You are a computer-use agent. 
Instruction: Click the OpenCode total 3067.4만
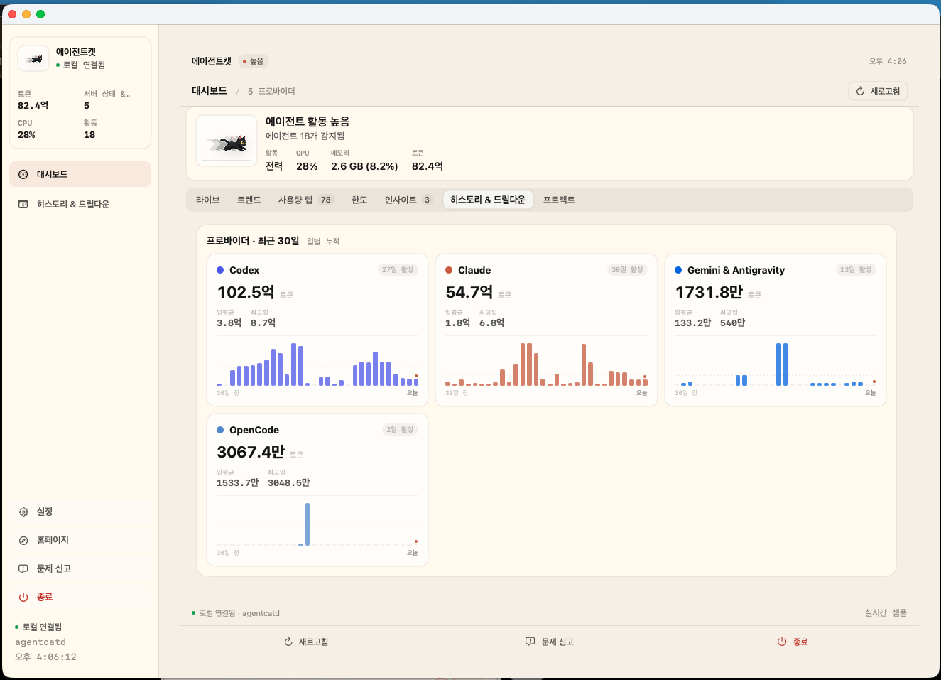(251, 452)
